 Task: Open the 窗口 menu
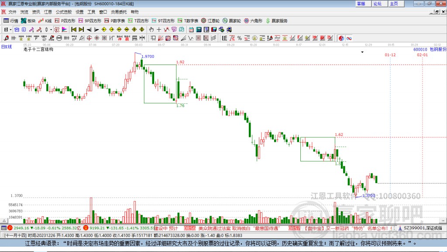(103, 12)
